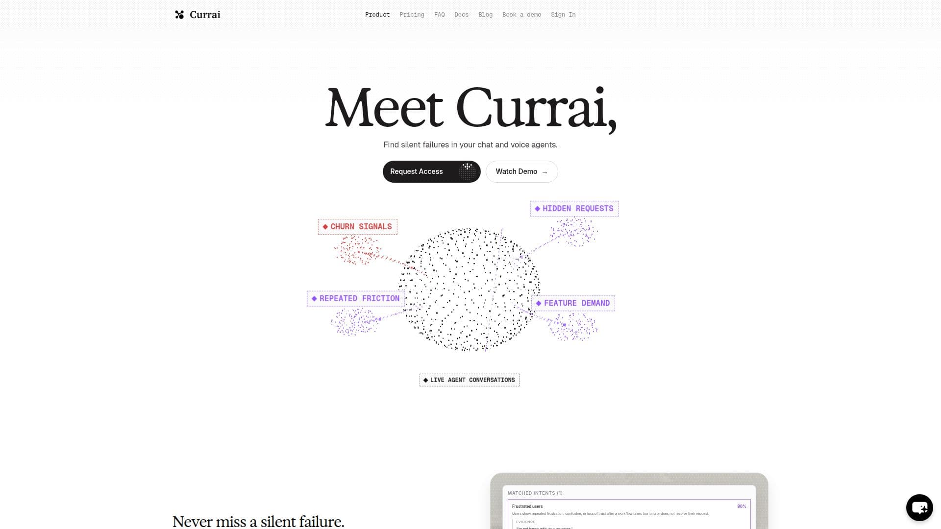Click 'Never miss a silent failure.' heading
Screen dimensions: 941x529
258,522
